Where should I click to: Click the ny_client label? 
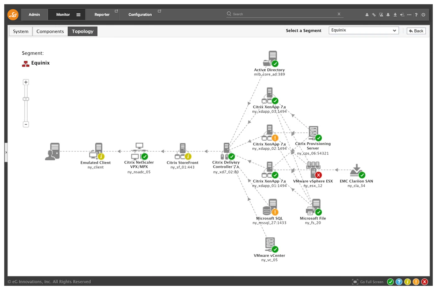coord(95,167)
